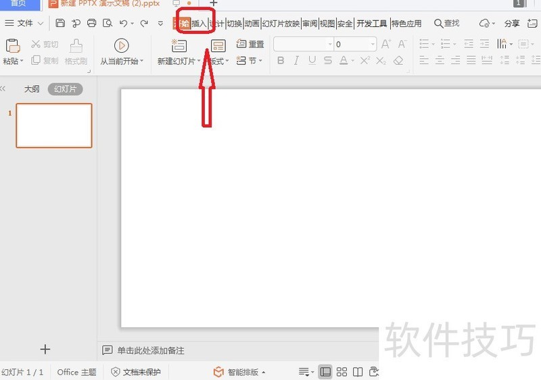Switch to the 切换 (Transitions) tab
Image resolution: width=541 pixels, height=380 pixels.
click(x=235, y=24)
